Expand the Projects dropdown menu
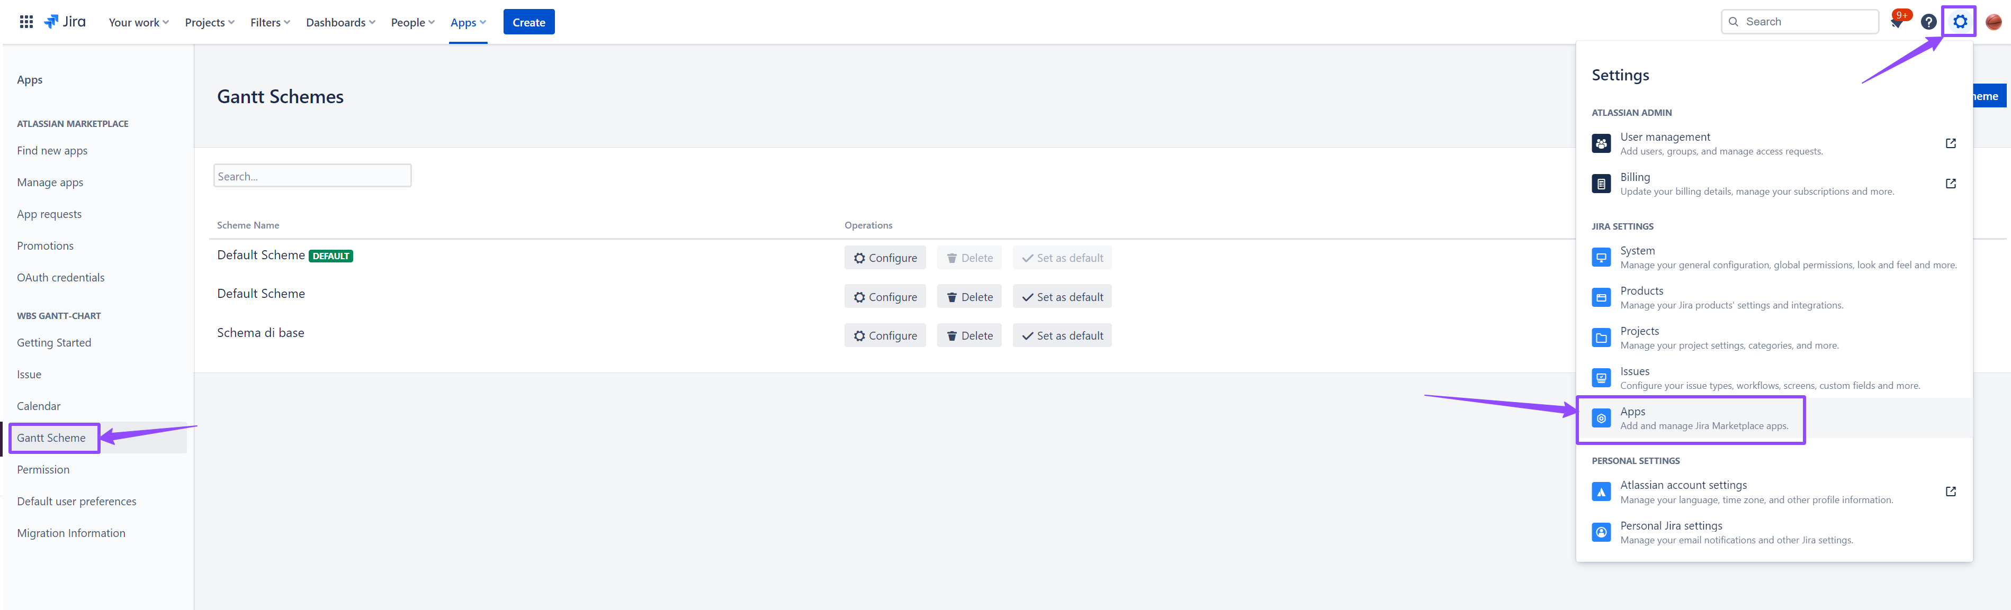This screenshot has height=610, width=2011. tap(209, 23)
